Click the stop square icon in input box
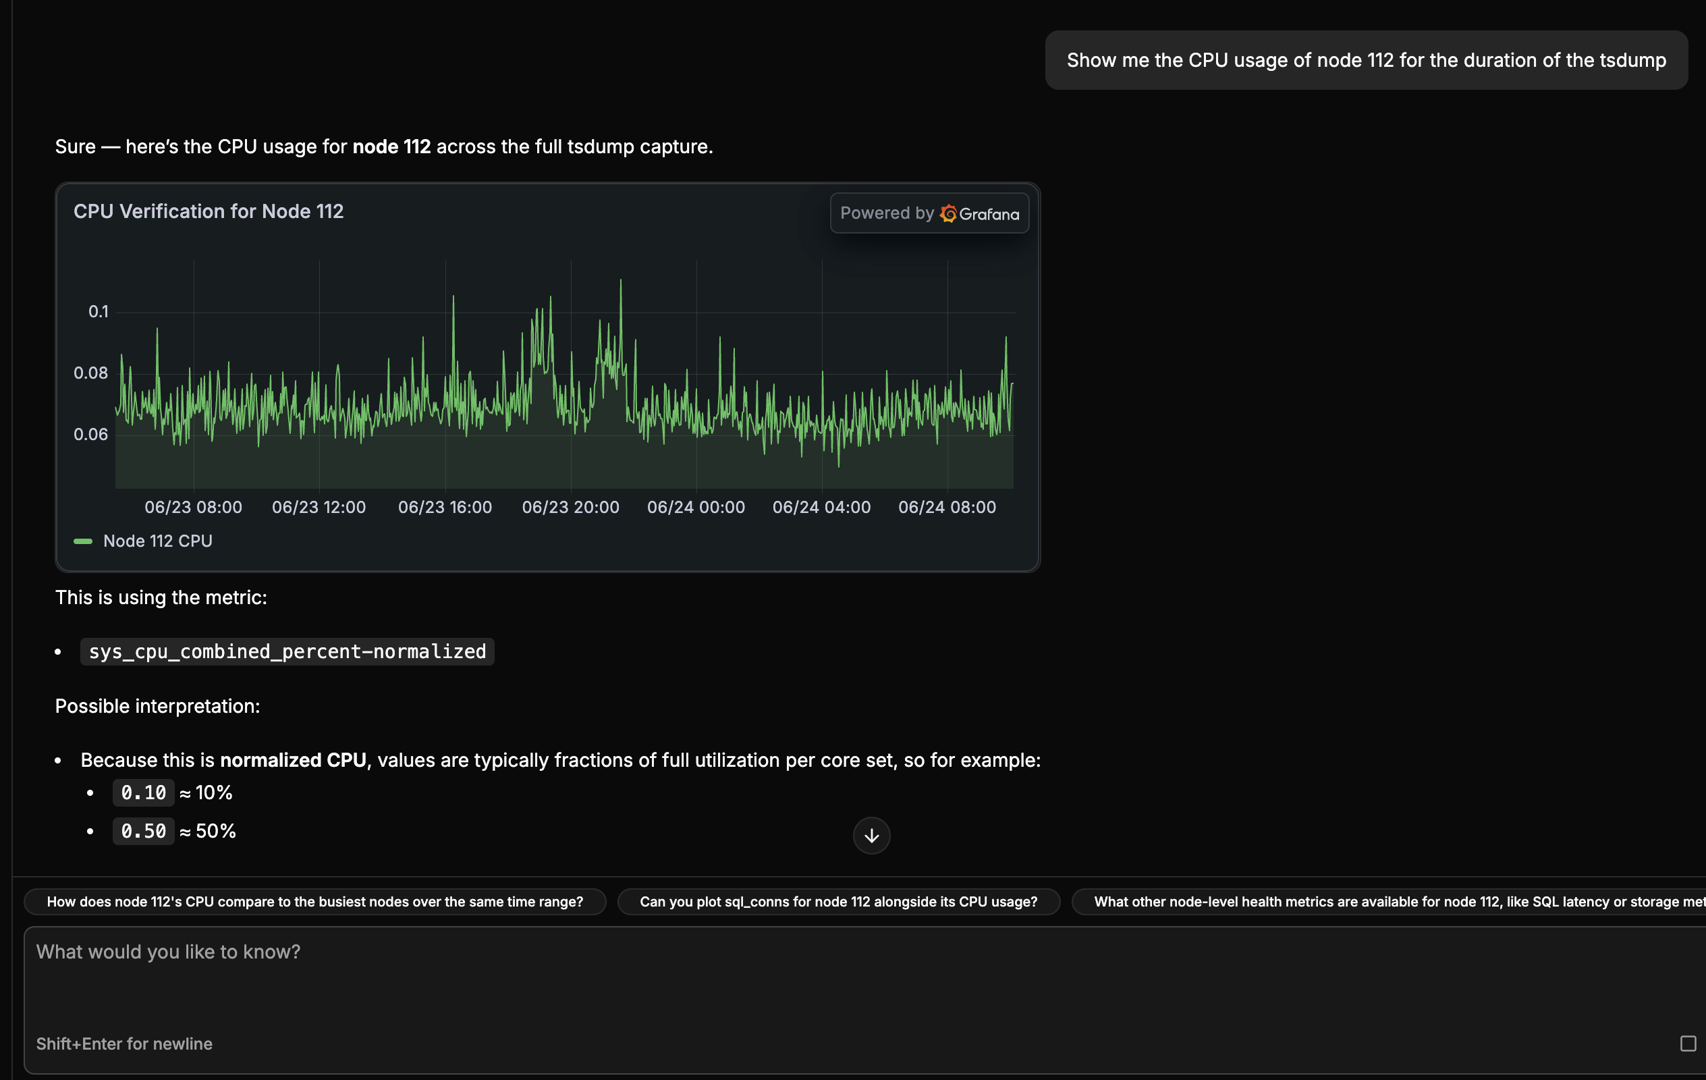Image resolution: width=1706 pixels, height=1080 pixels. (x=1688, y=1043)
